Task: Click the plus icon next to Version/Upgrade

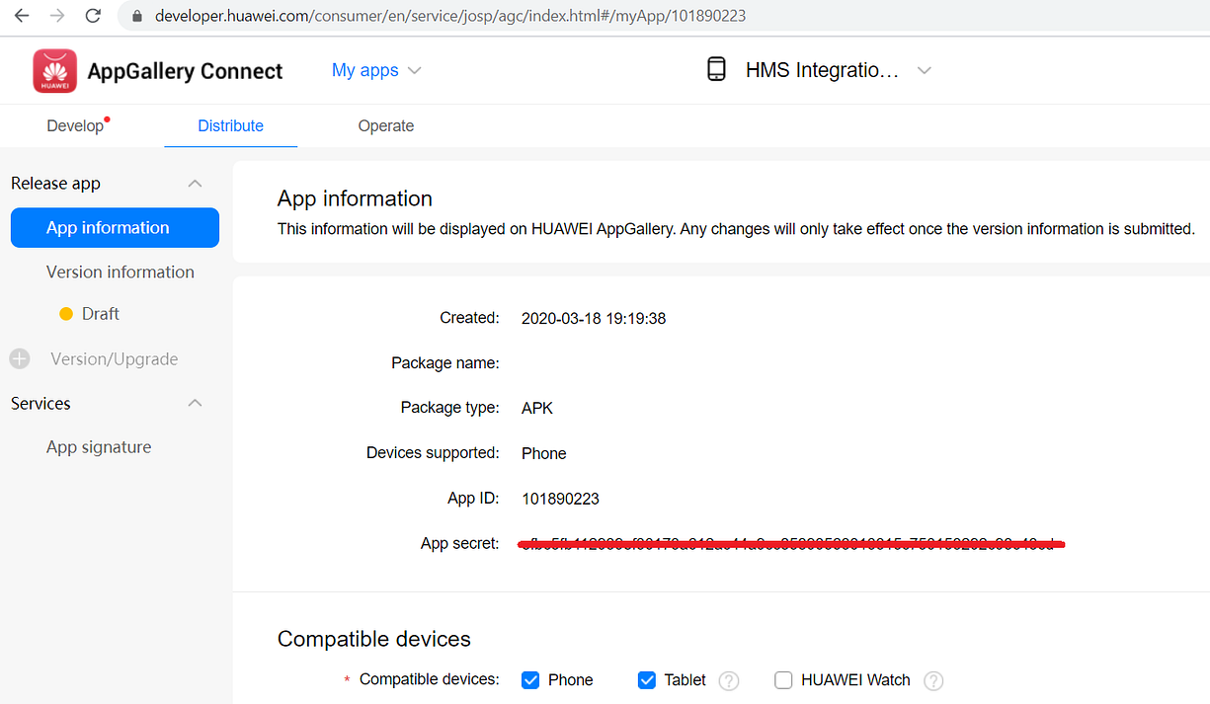Action: click(20, 359)
